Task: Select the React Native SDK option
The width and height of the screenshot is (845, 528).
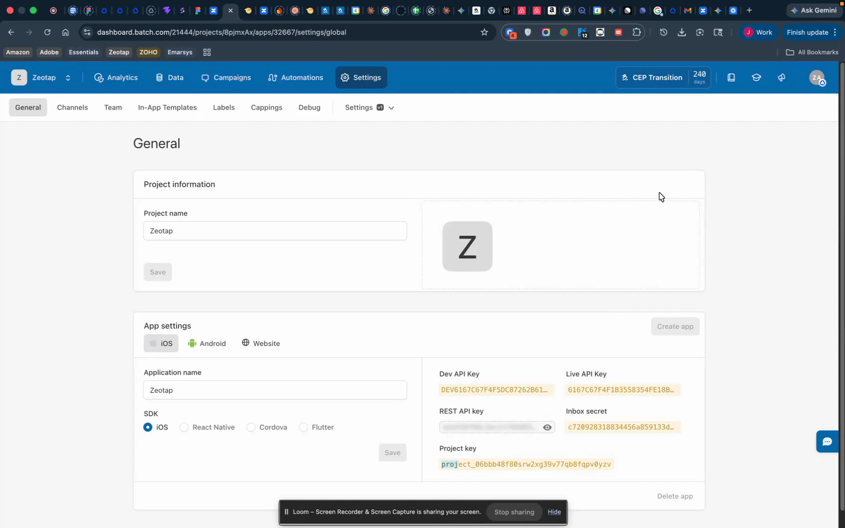Action: pos(184,427)
